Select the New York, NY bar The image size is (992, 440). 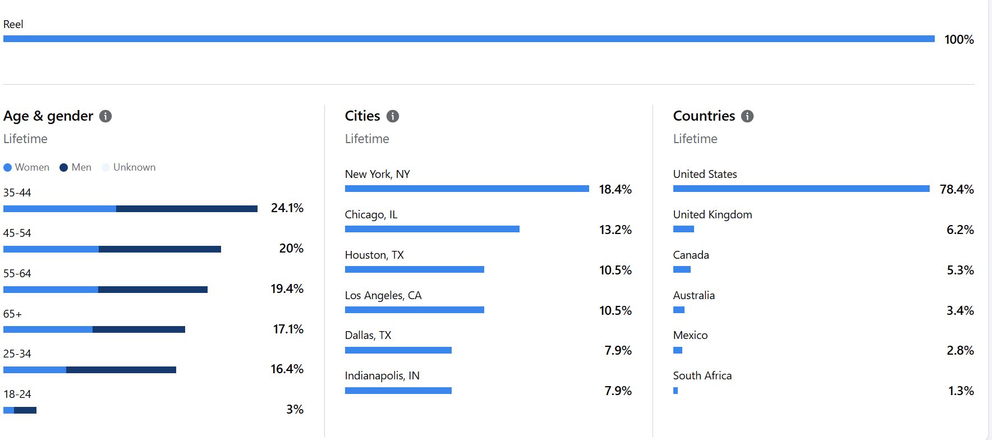(467, 189)
